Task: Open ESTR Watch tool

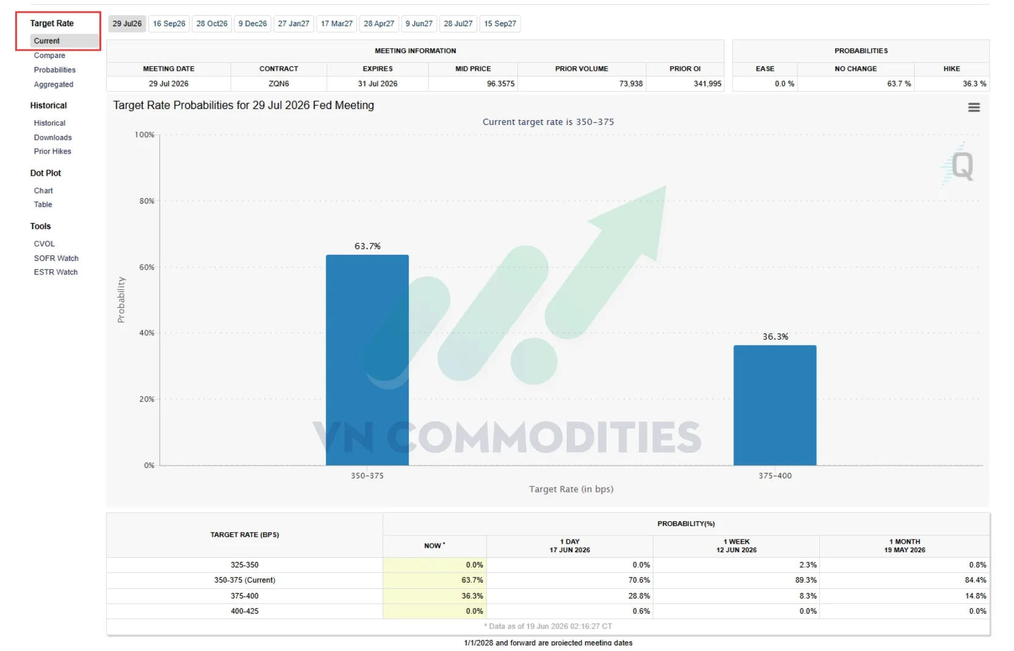Action: [x=56, y=272]
